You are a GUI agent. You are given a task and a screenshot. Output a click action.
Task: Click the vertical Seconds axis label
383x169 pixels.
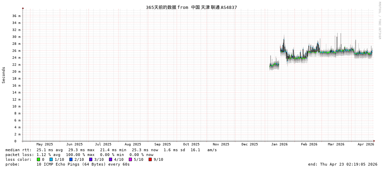point(4,75)
